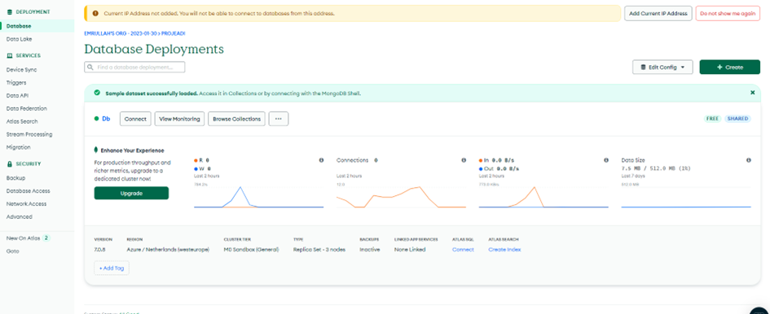770x314 pixels.
Task: Select Database in the sidebar
Action: (x=37, y=26)
